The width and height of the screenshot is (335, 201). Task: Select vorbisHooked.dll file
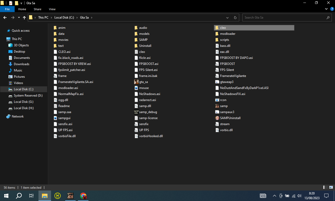pos(151,136)
